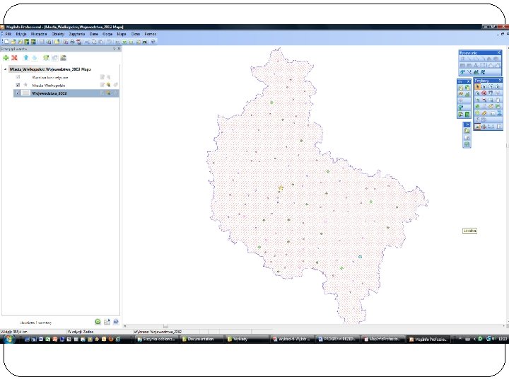Collapse the Miasta_Wielkopolski map tree node
The image size is (509, 382).
pos(5,69)
